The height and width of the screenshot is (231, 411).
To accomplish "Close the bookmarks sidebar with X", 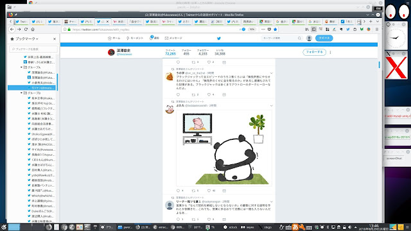I will tap(55, 38).
